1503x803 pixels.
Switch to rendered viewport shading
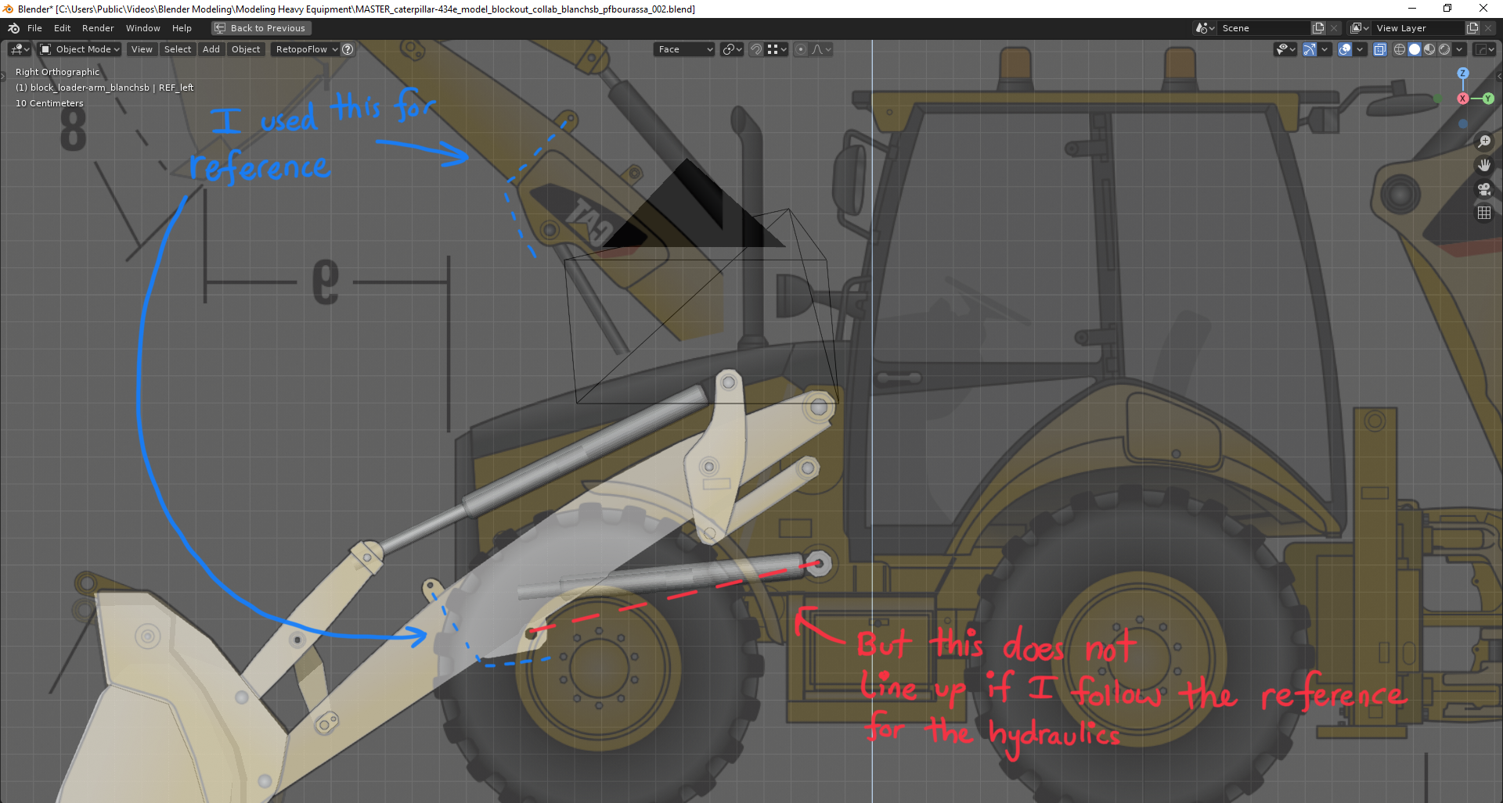(x=1444, y=49)
